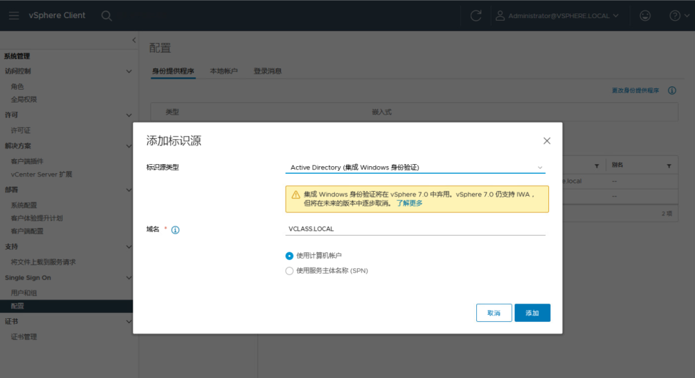Click the search magnifier icon
Screen dimensions: 695x378
pyautogui.click(x=106, y=16)
